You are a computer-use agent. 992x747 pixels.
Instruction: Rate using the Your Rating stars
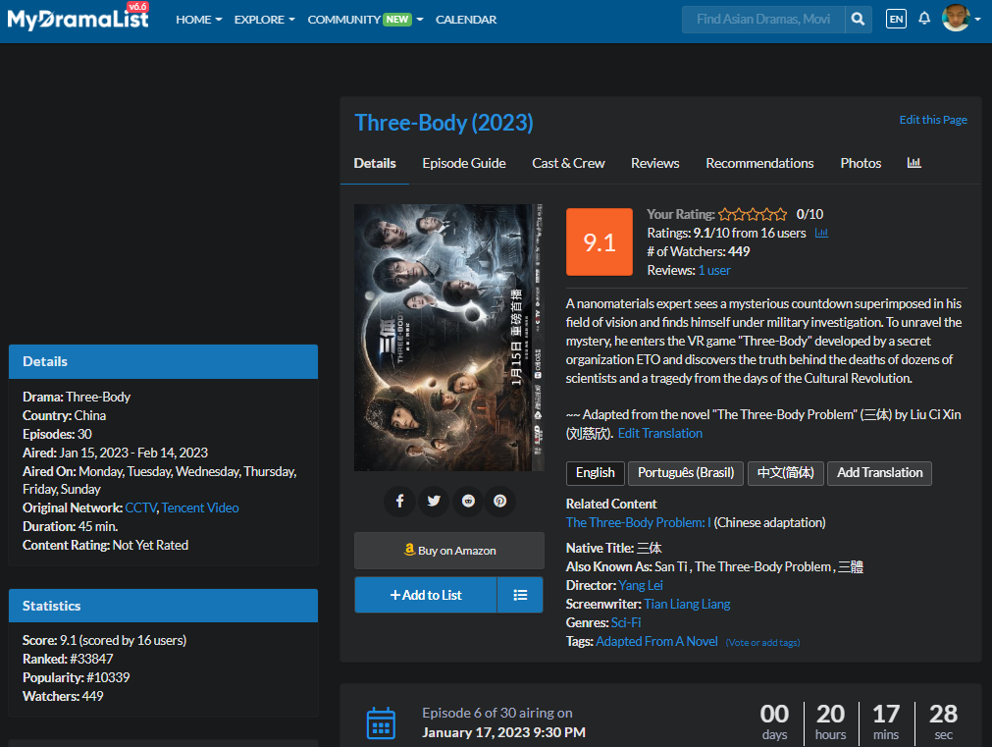pyautogui.click(x=753, y=214)
